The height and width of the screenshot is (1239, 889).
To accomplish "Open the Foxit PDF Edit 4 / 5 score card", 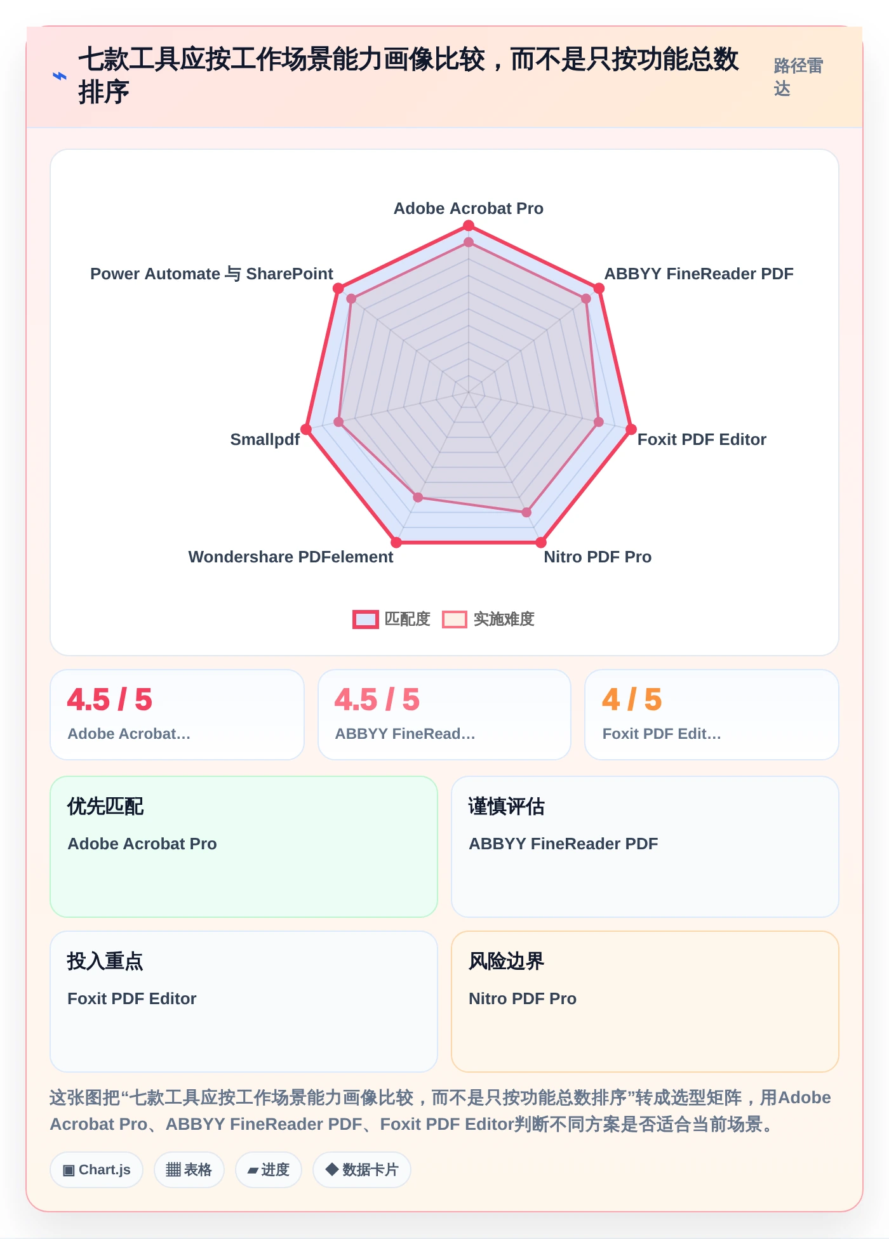I will pyautogui.click(x=712, y=715).
